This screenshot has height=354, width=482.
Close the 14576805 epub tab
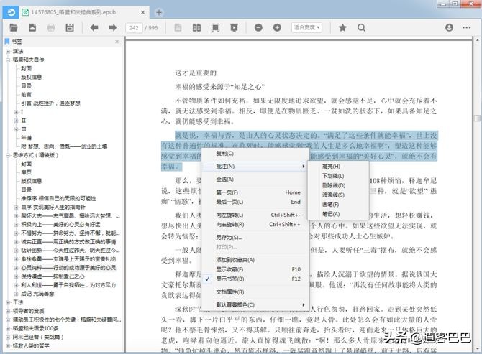[142, 12]
